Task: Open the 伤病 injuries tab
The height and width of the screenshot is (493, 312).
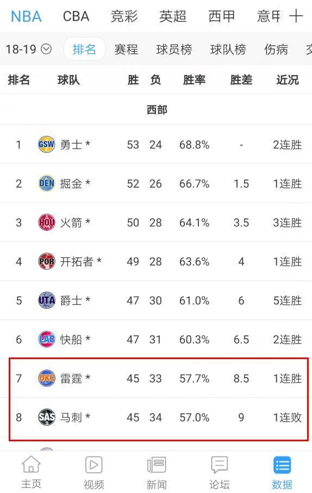Action: 276,50
